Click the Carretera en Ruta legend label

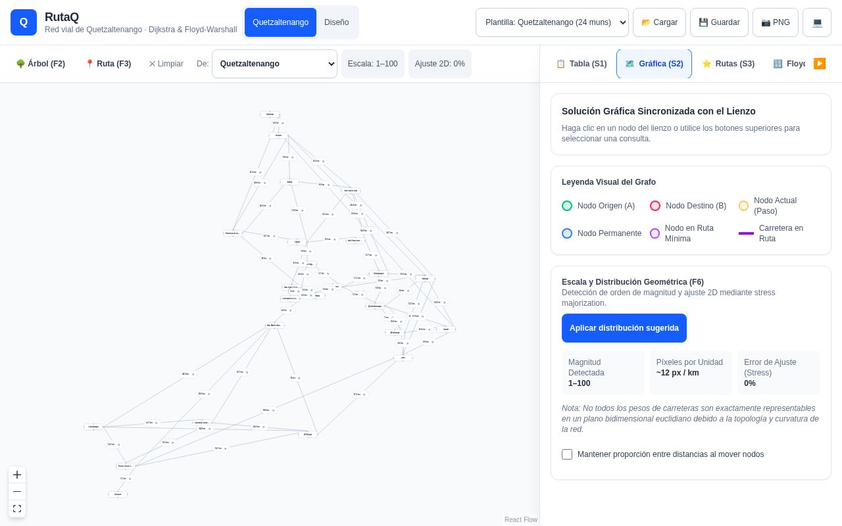tap(781, 233)
